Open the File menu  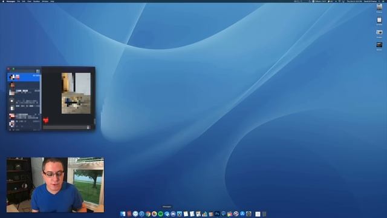tap(19, 1)
